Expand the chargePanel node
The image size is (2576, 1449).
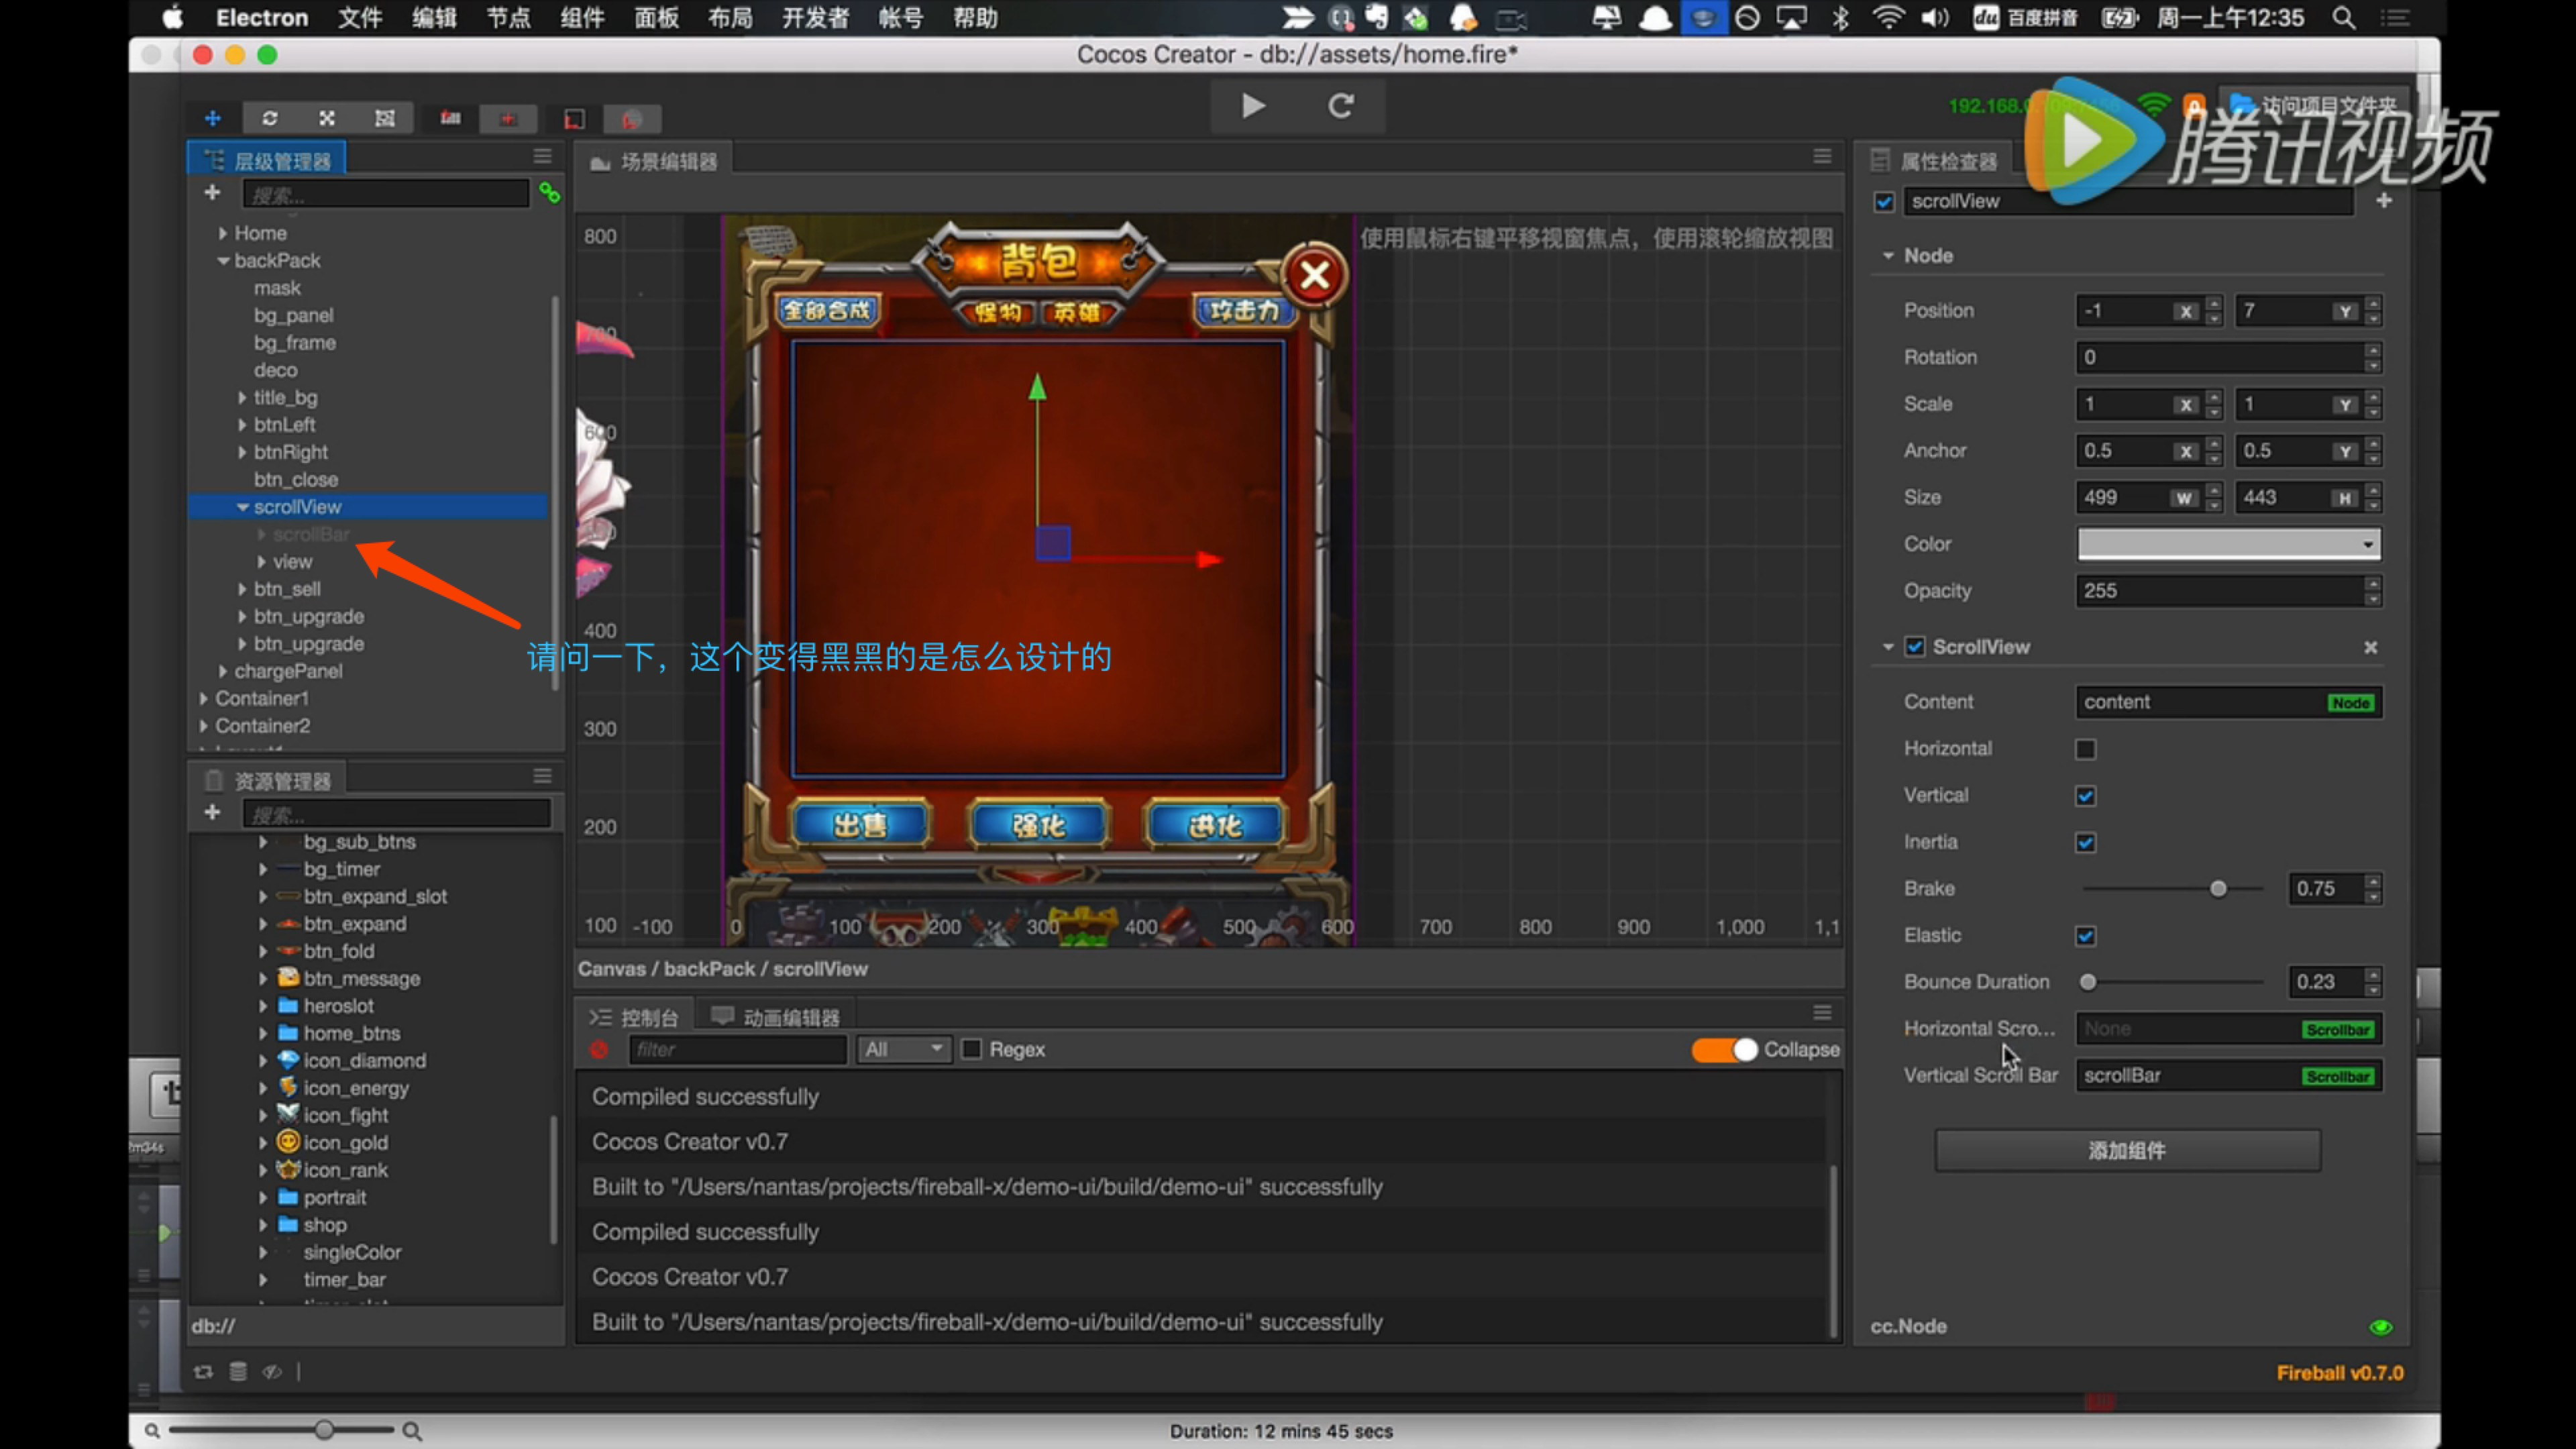pos(223,672)
